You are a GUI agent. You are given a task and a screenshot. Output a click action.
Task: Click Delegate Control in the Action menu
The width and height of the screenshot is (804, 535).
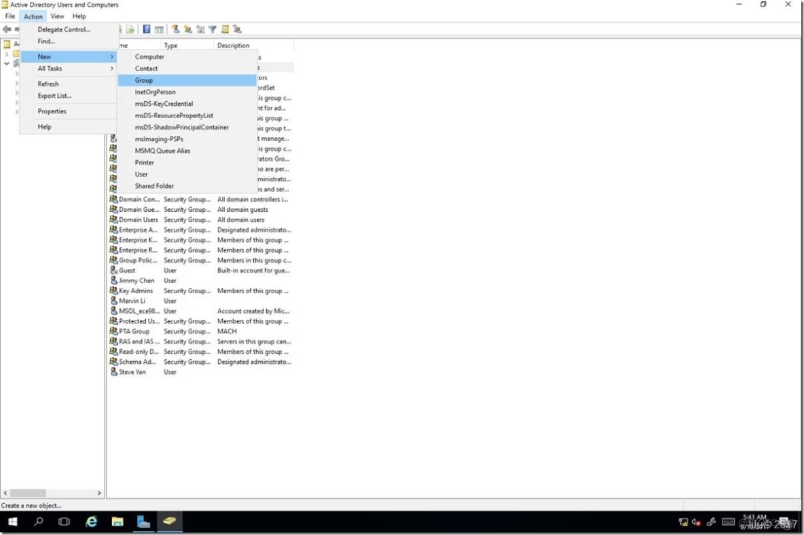63,29
